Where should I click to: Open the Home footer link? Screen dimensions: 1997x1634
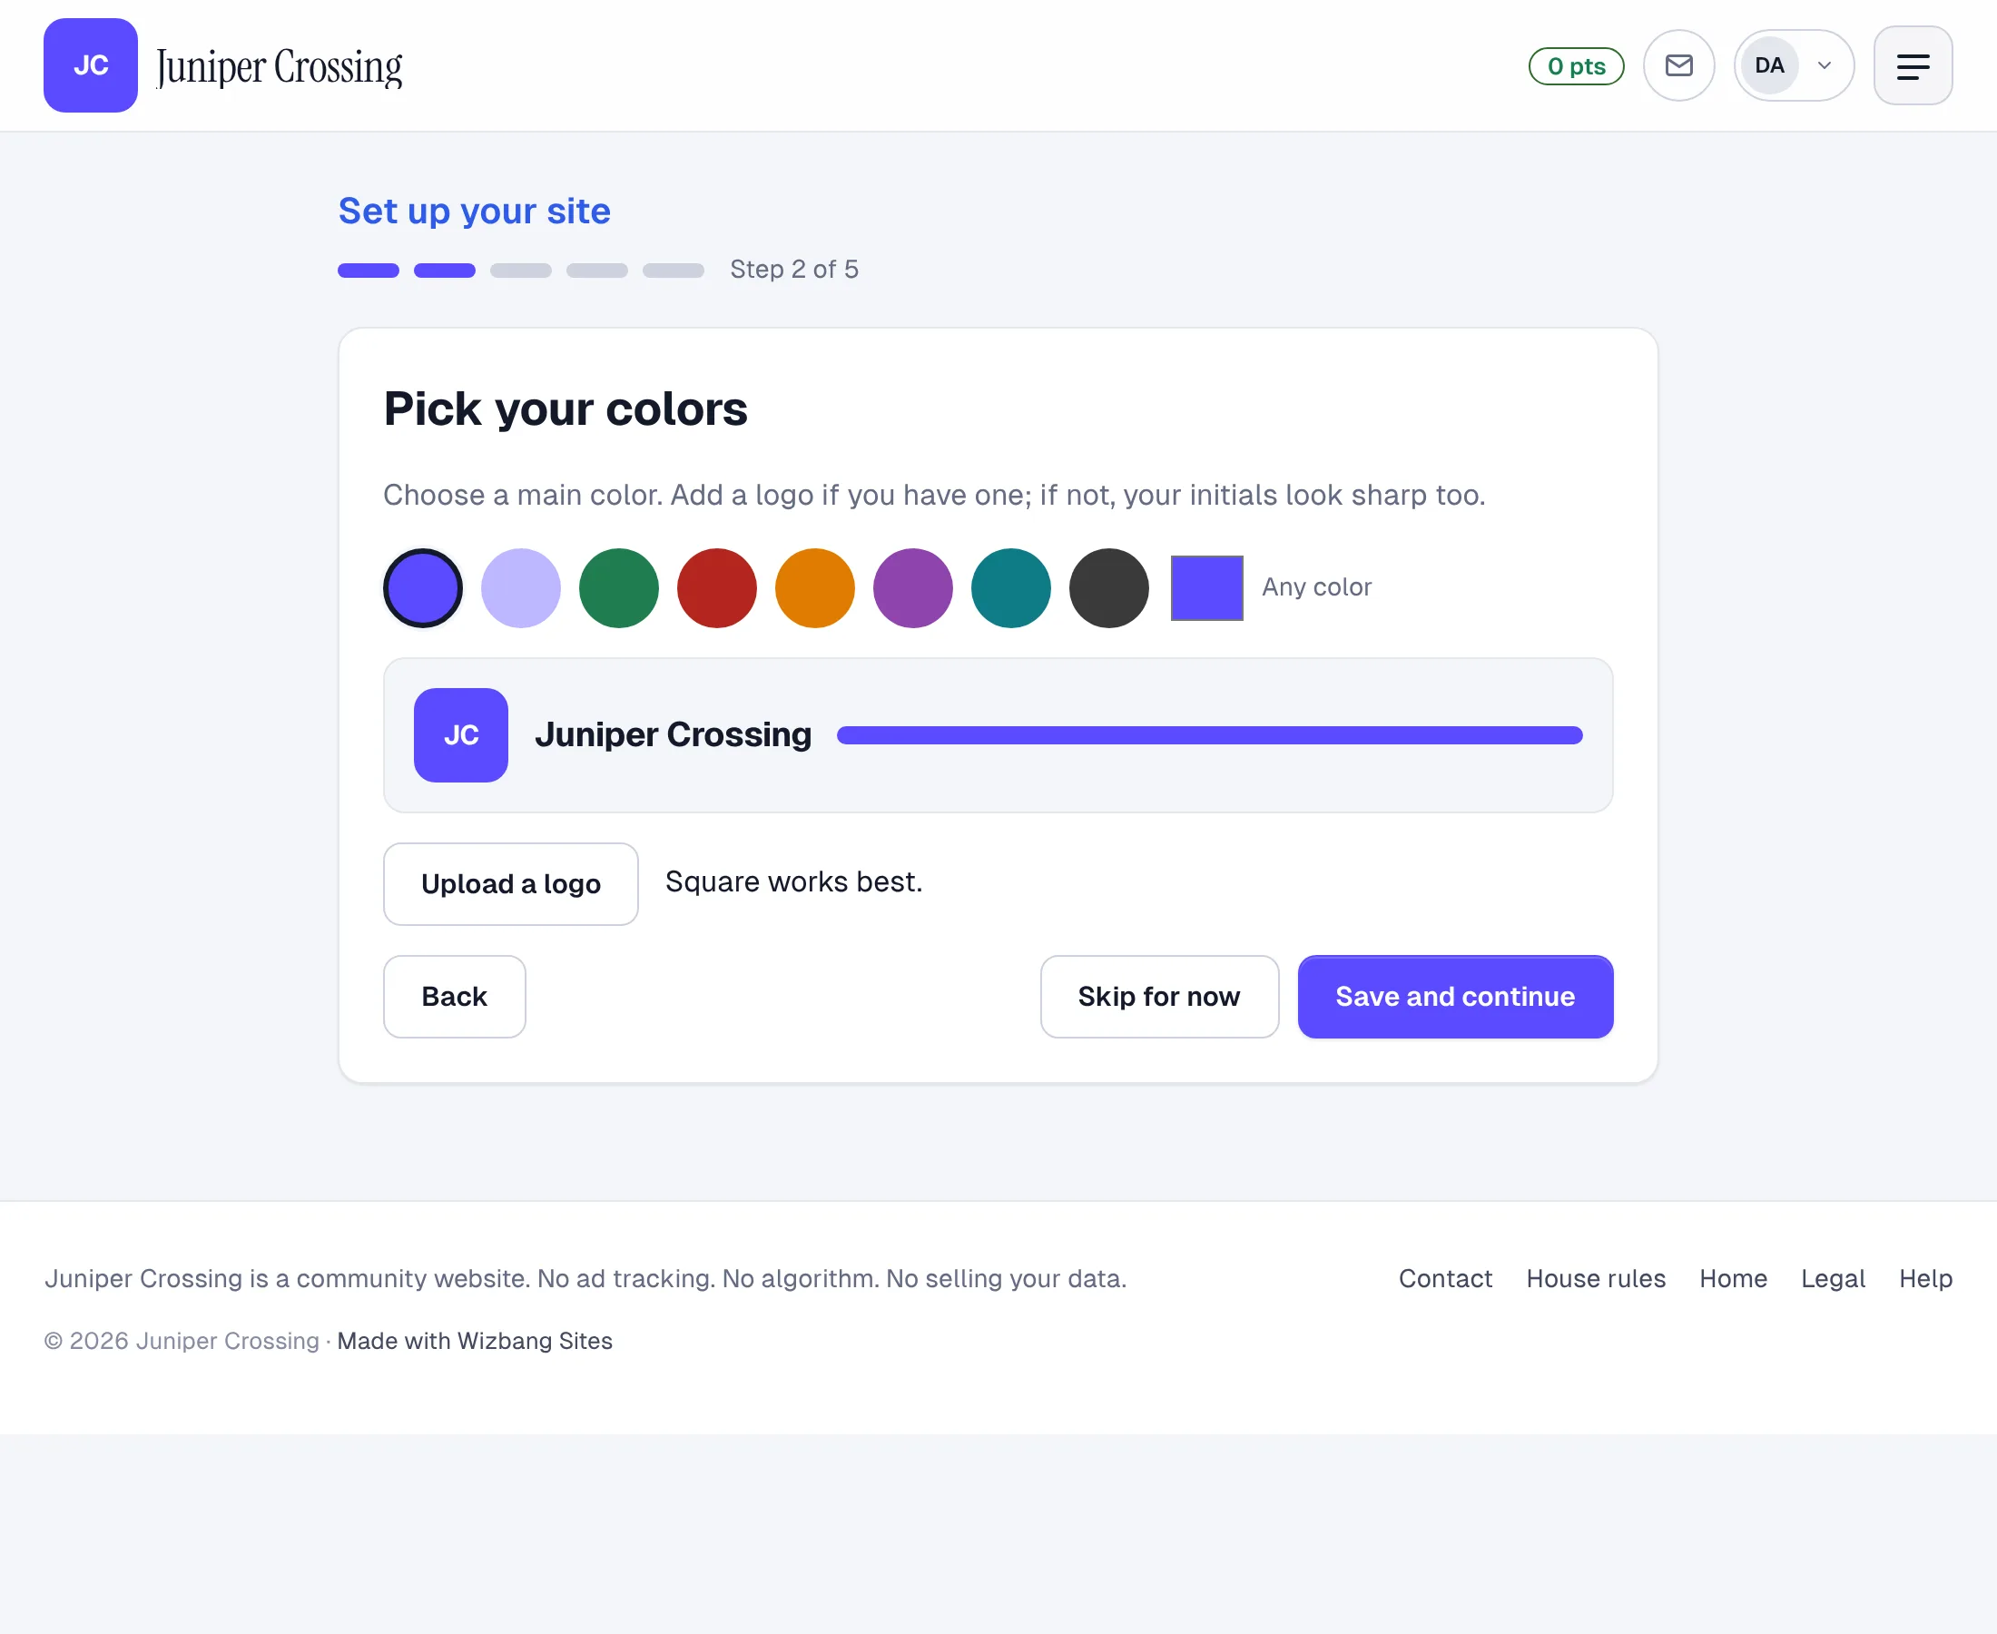point(1733,1278)
